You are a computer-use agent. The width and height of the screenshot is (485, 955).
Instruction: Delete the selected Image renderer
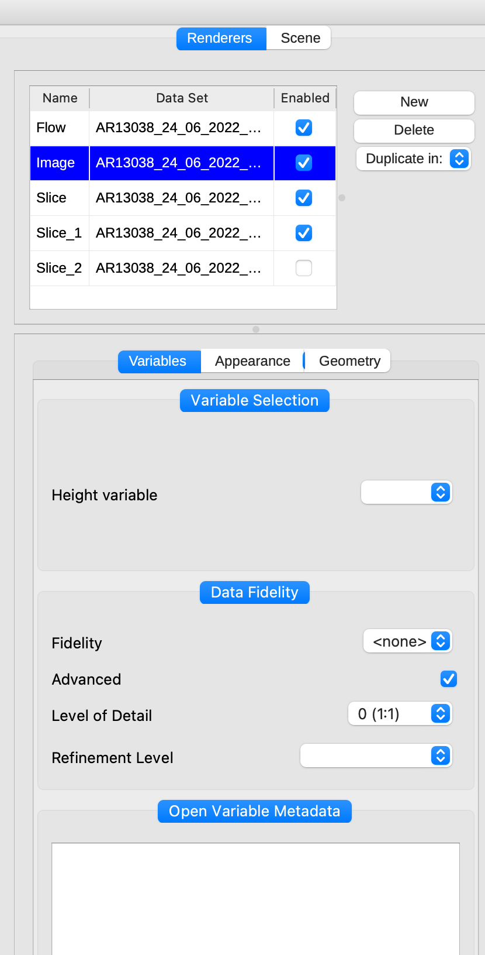click(413, 130)
